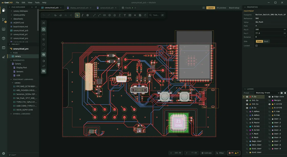Expand the Symbol Libraries section
The height and width of the screenshot is (157, 287).
tap(11, 114)
